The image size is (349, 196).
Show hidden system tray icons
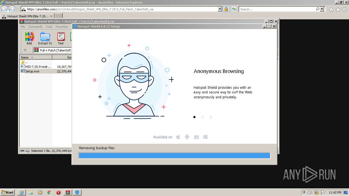[x=304, y=192]
